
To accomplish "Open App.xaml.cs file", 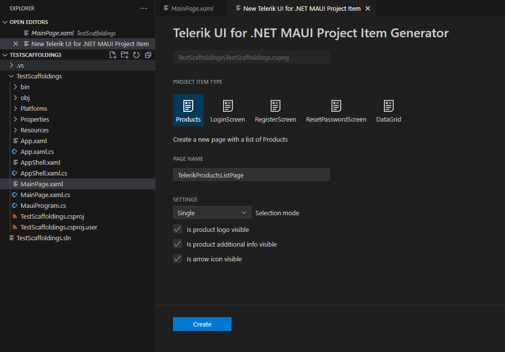I will pyautogui.click(x=77, y=151).
